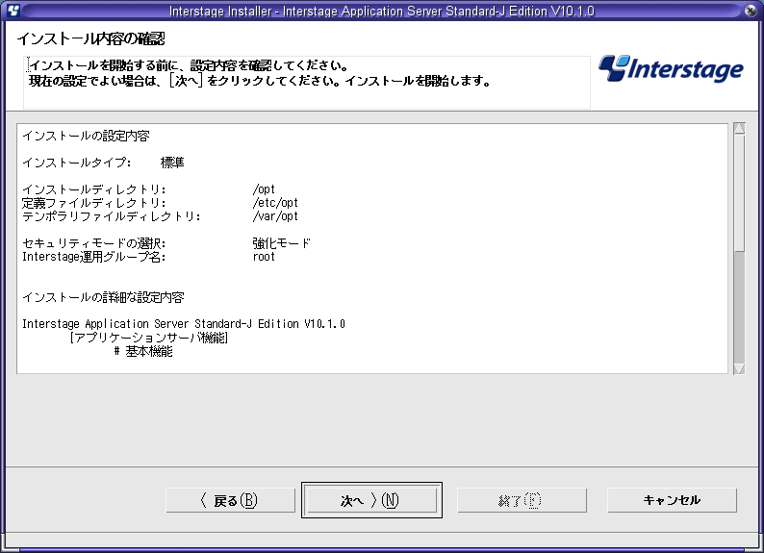This screenshot has height=553, width=764.
Task: Click the root group name value
Action: pos(264,257)
